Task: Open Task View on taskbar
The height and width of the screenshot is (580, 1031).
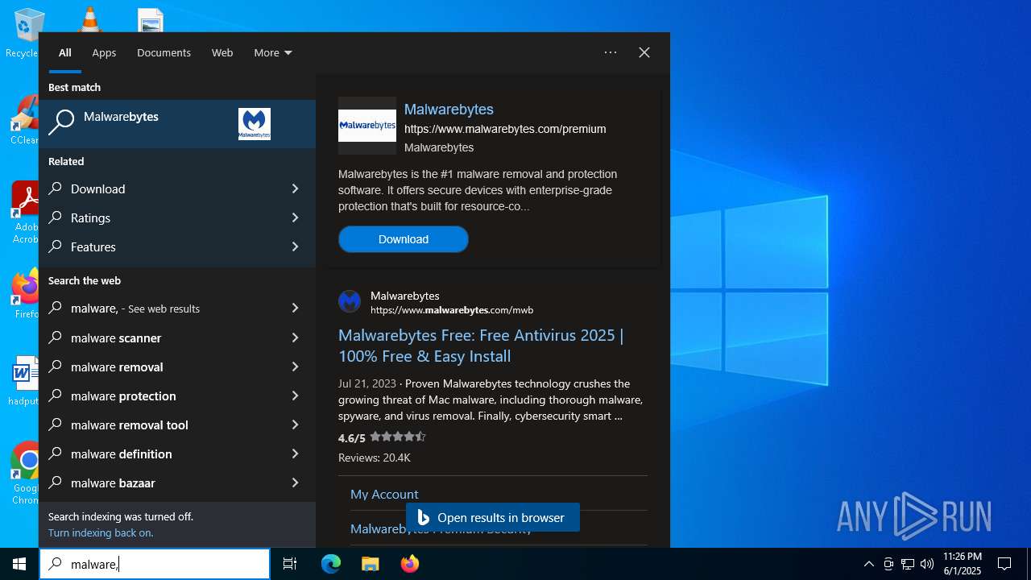Action: (290, 564)
